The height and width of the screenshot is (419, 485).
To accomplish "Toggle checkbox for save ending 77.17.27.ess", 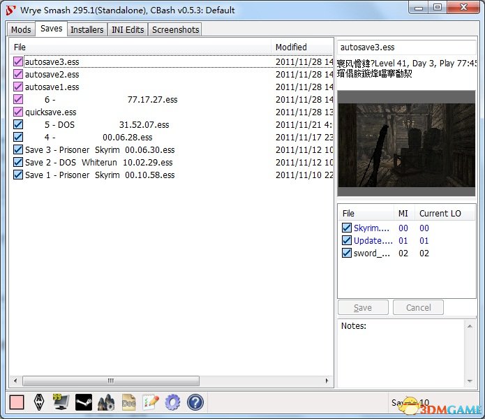I will (x=18, y=99).
